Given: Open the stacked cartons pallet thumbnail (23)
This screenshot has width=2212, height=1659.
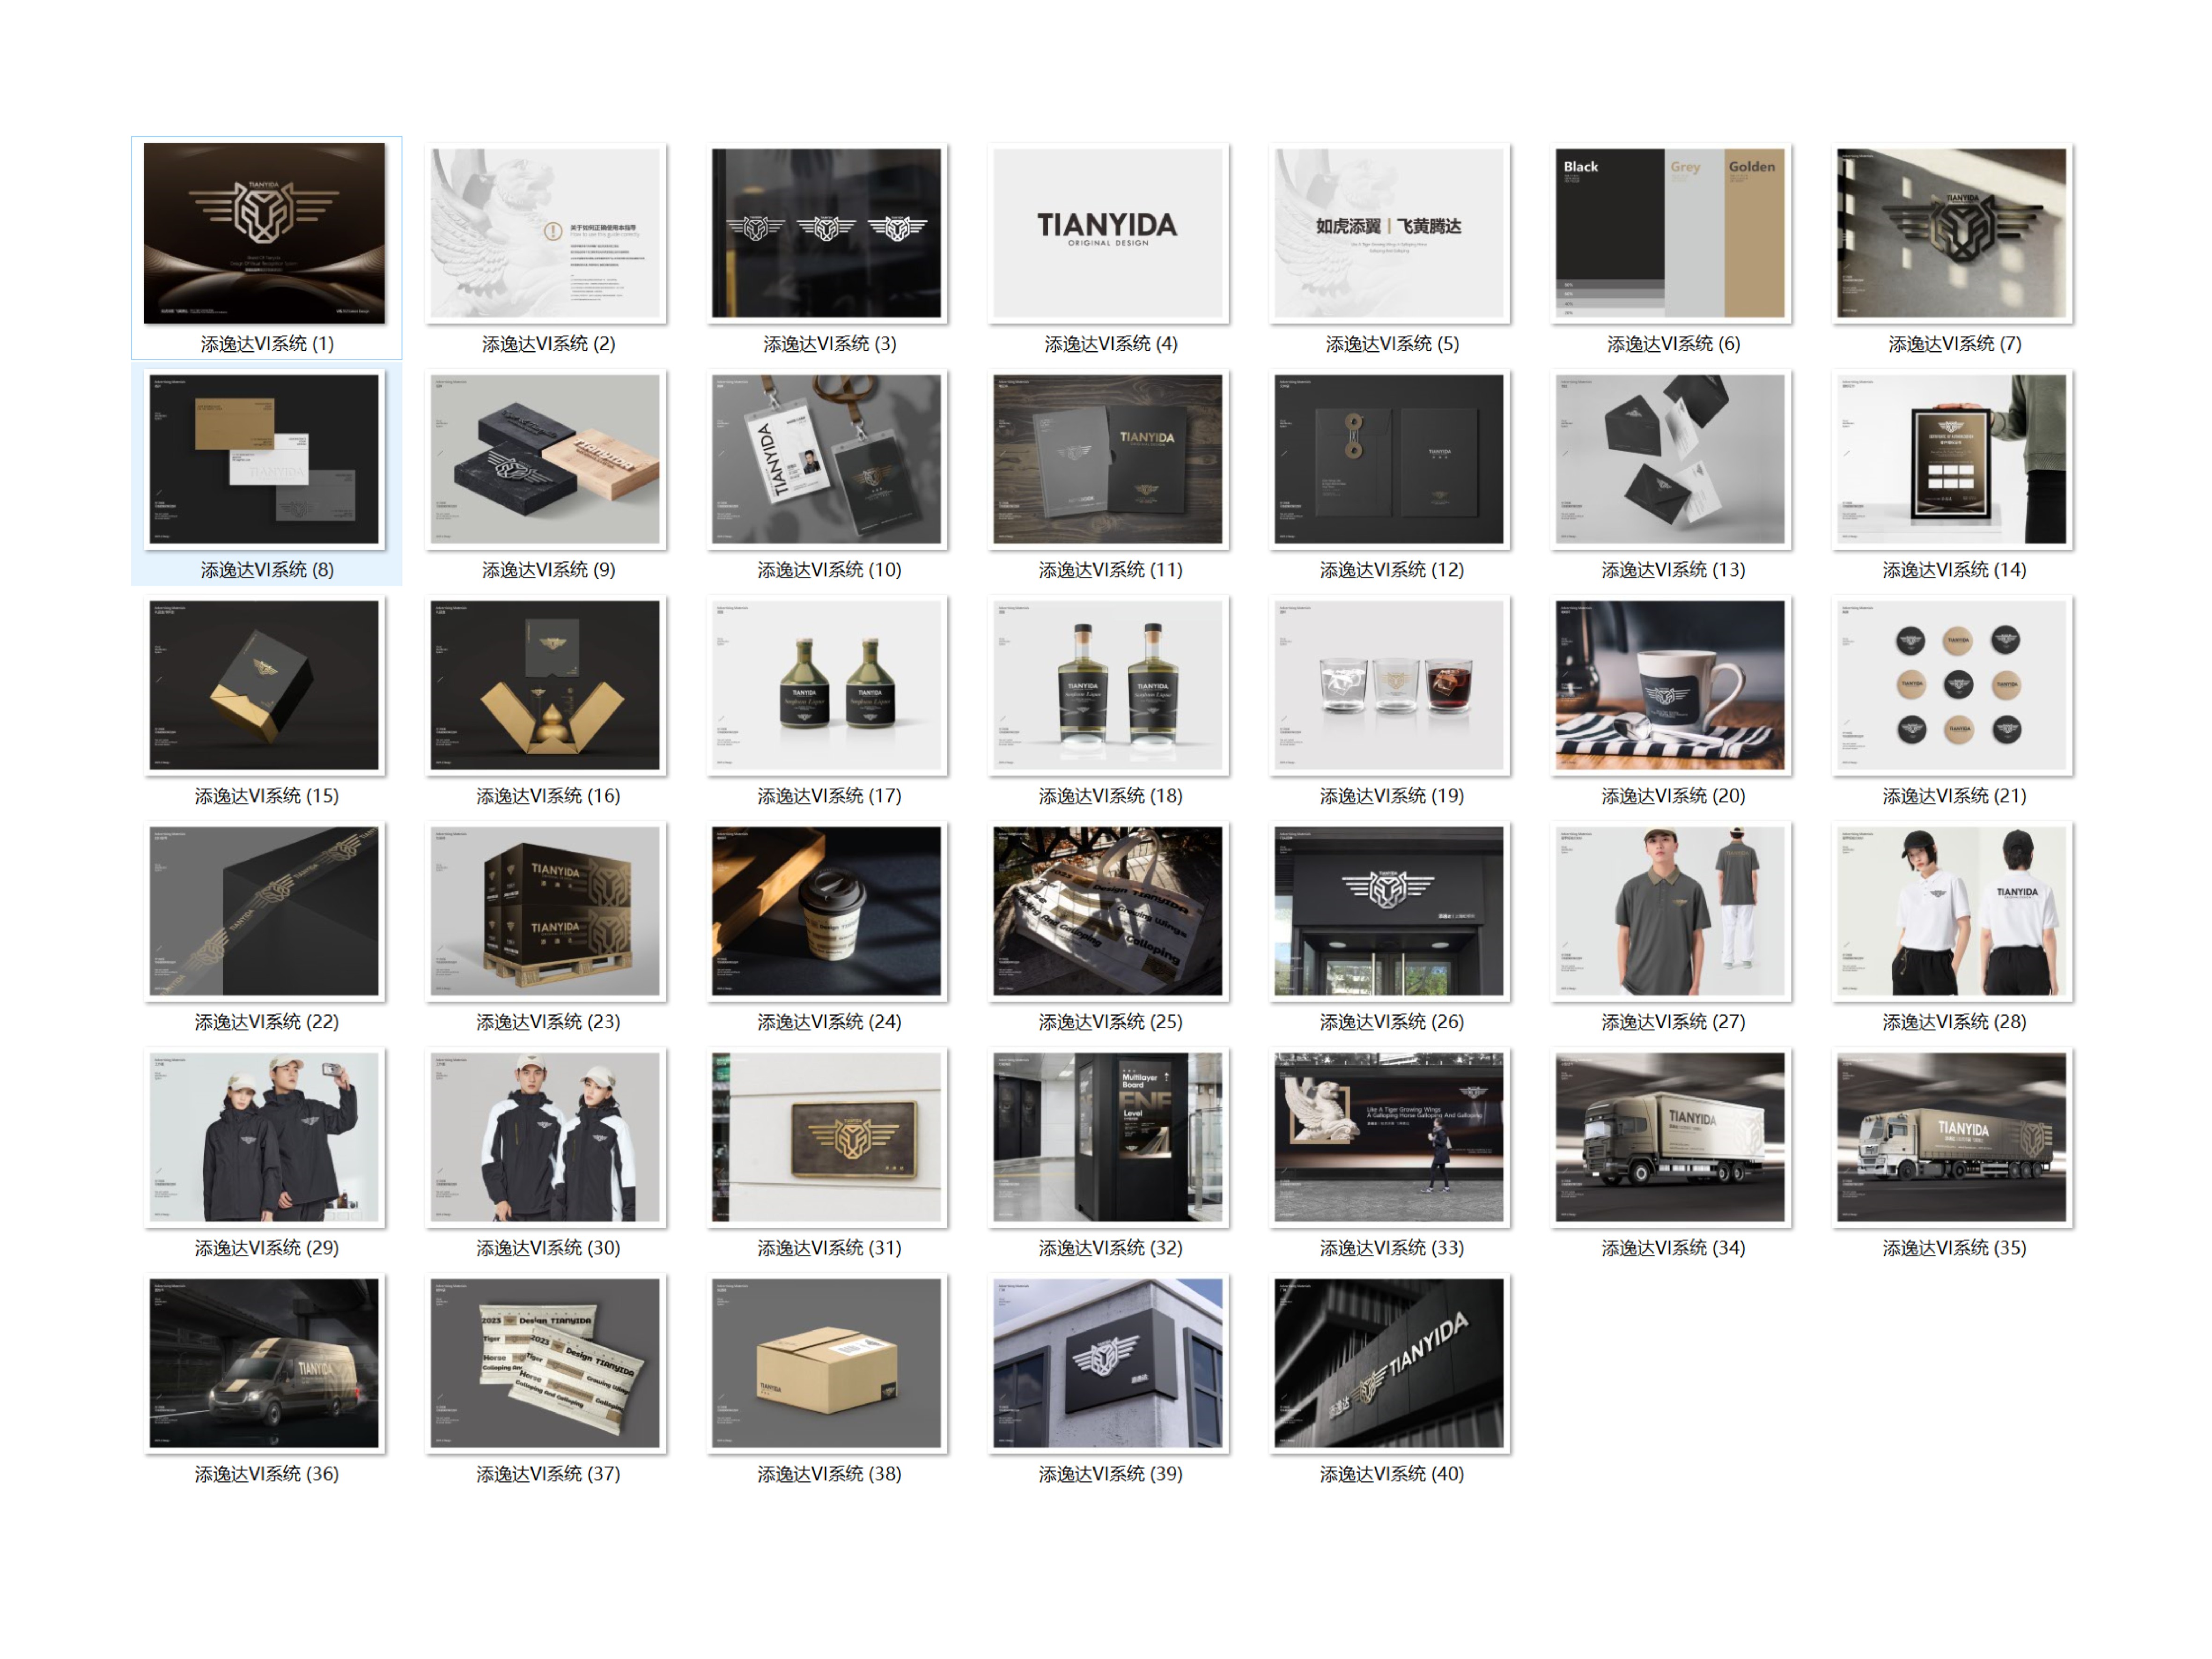Looking at the screenshot, I should [x=545, y=911].
